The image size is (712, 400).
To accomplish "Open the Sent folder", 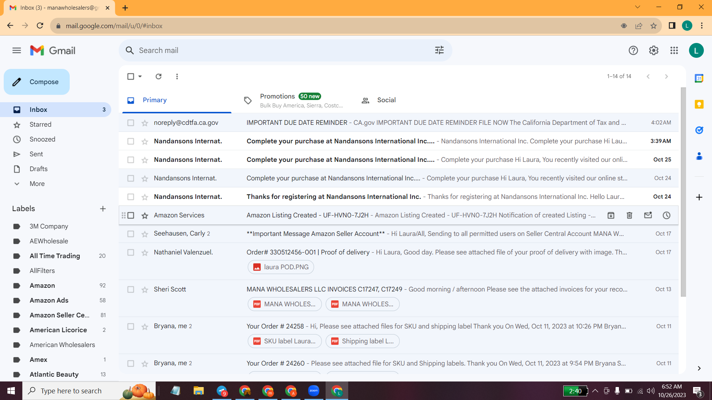I will (x=36, y=154).
